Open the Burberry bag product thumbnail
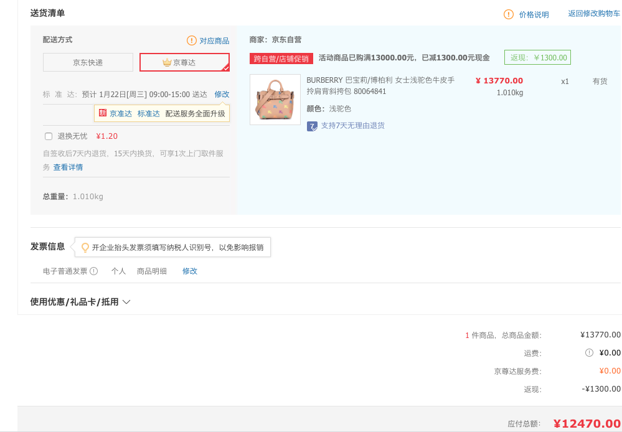The image size is (622, 432). [275, 100]
